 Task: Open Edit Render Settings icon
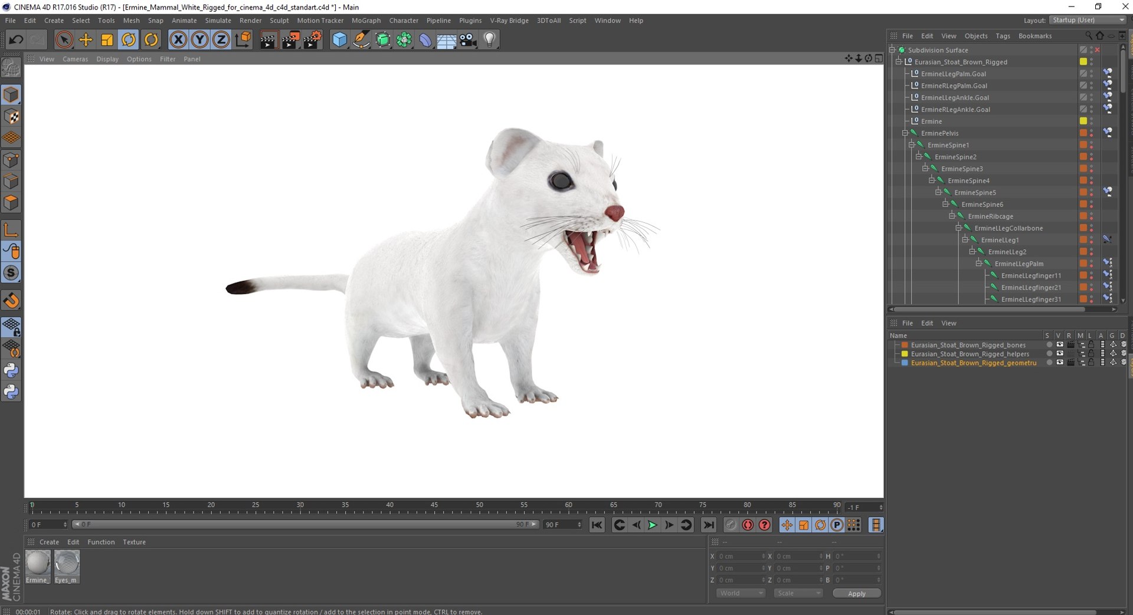pos(312,40)
